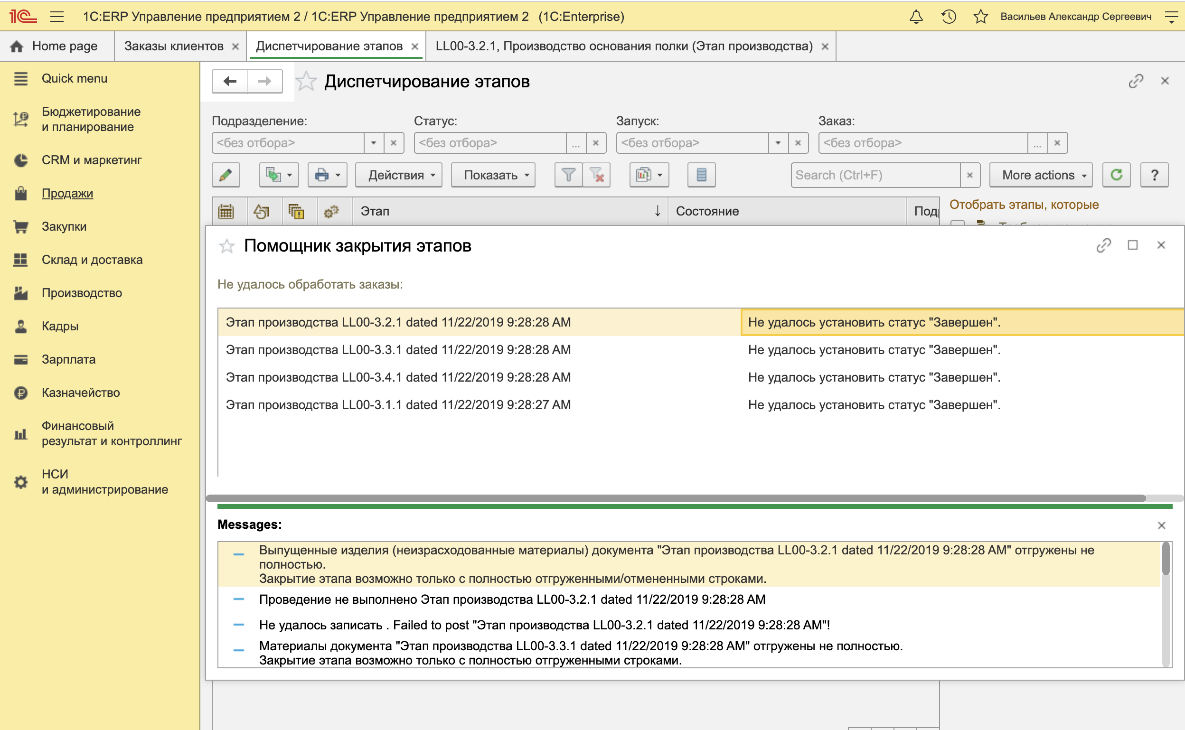This screenshot has height=730, width=1185.
Task: Click the clear filter icon with red cross
Action: tap(597, 175)
